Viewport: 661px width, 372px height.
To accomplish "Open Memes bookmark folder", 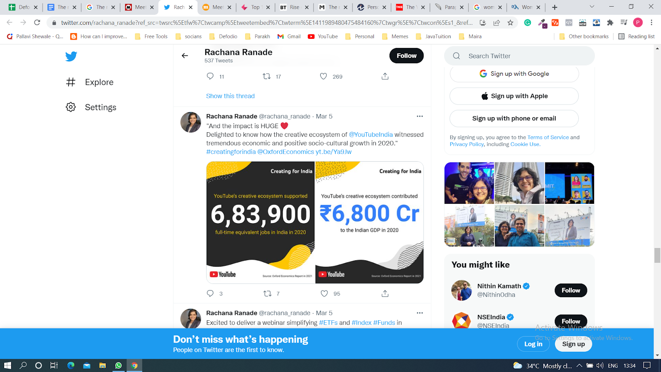I will 395,36.
